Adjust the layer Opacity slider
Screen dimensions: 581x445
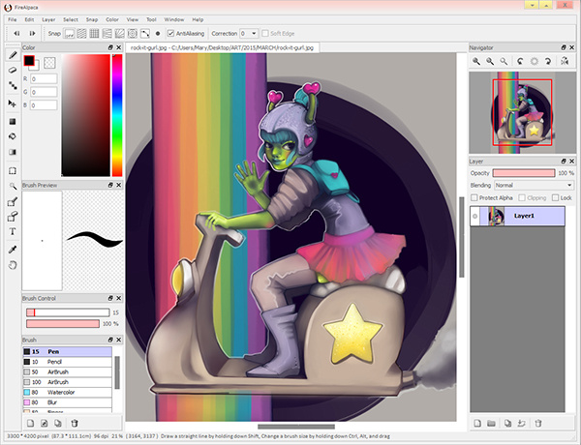click(x=524, y=173)
